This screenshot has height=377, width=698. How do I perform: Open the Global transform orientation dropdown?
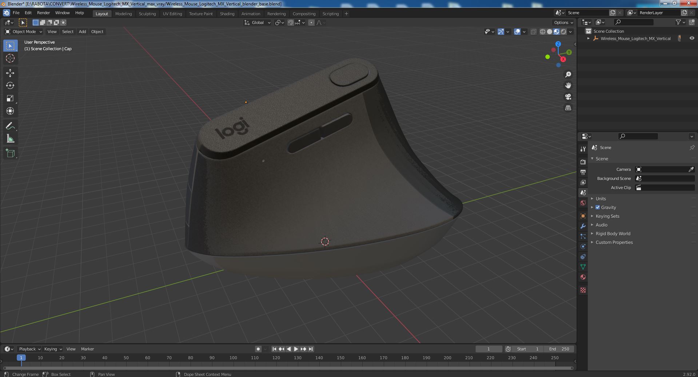[x=258, y=23]
